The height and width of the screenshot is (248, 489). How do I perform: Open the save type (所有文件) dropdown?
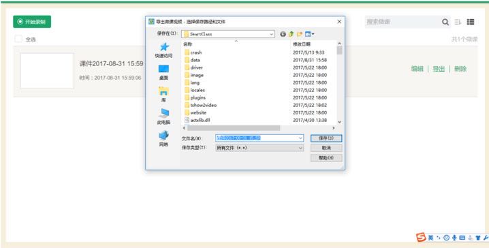point(259,148)
